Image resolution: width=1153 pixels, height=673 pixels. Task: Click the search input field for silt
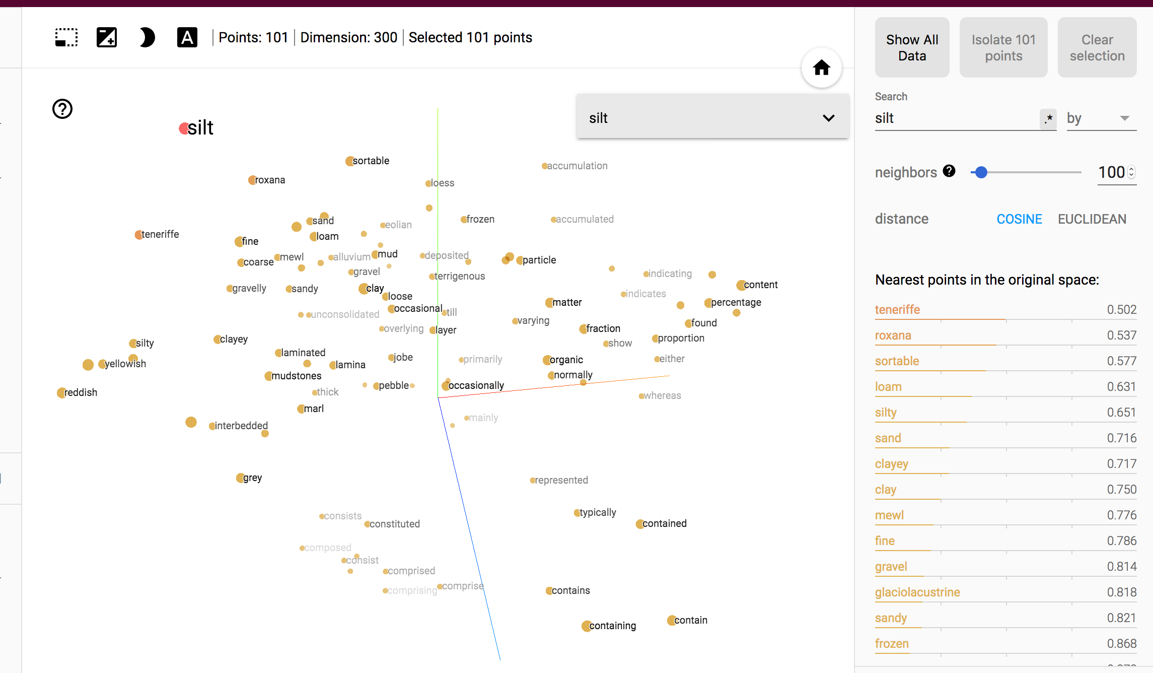coord(954,118)
